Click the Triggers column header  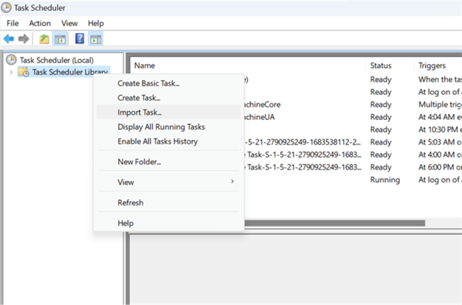(x=432, y=66)
